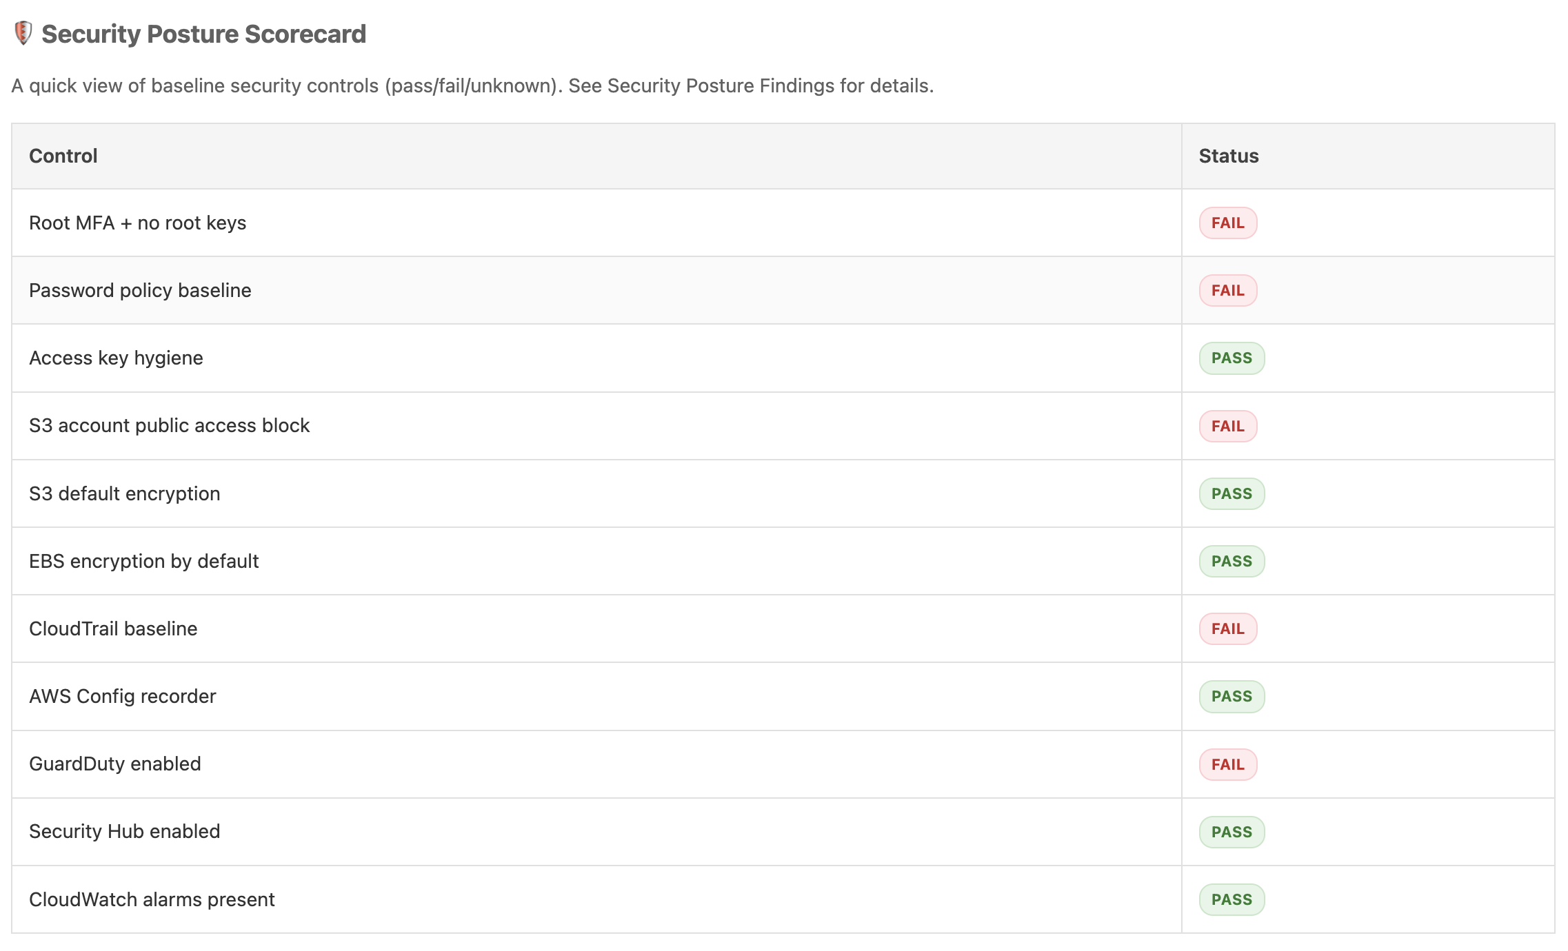Click the FAIL badge for GuardDuty enabled
1568x951 pixels.
click(1228, 764)
